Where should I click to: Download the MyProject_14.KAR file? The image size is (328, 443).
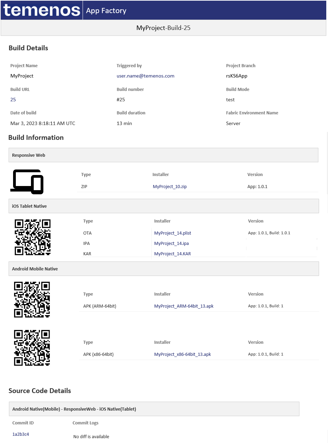tap(172, 254)
